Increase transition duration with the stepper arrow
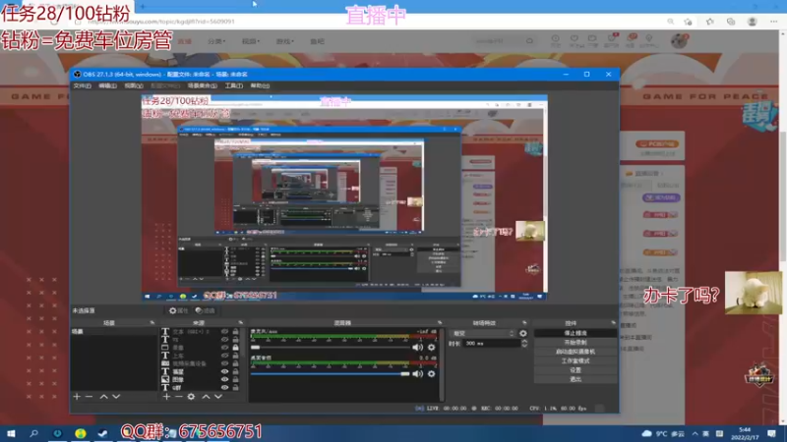 [x=524, y=341]
